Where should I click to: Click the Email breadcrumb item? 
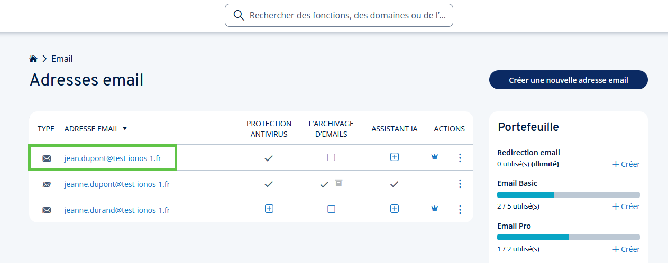pos(62,59)
